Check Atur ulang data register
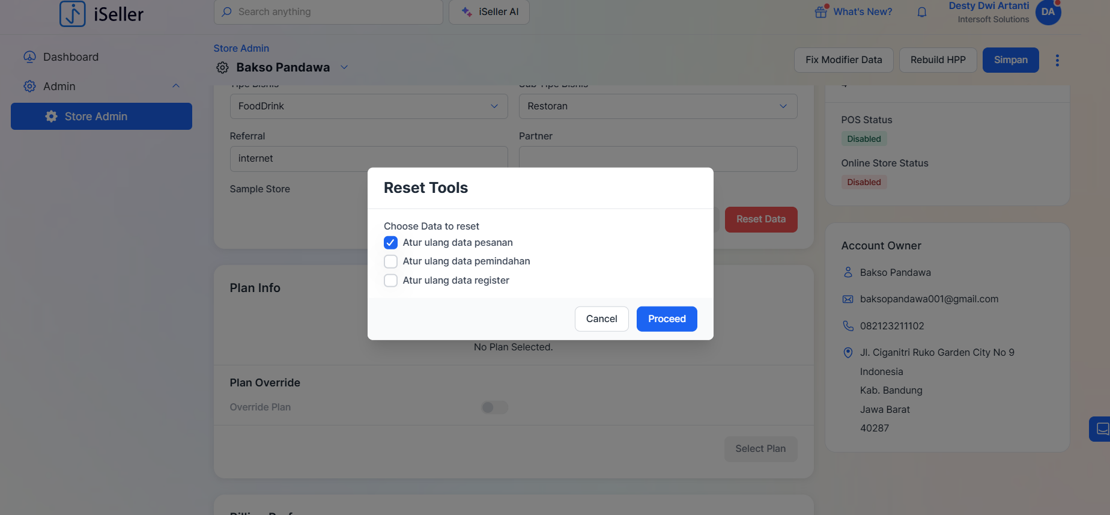 click(x=390, y=281)
